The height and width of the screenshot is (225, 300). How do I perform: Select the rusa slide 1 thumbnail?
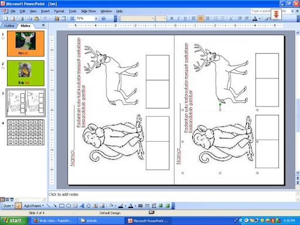point(26,43)
